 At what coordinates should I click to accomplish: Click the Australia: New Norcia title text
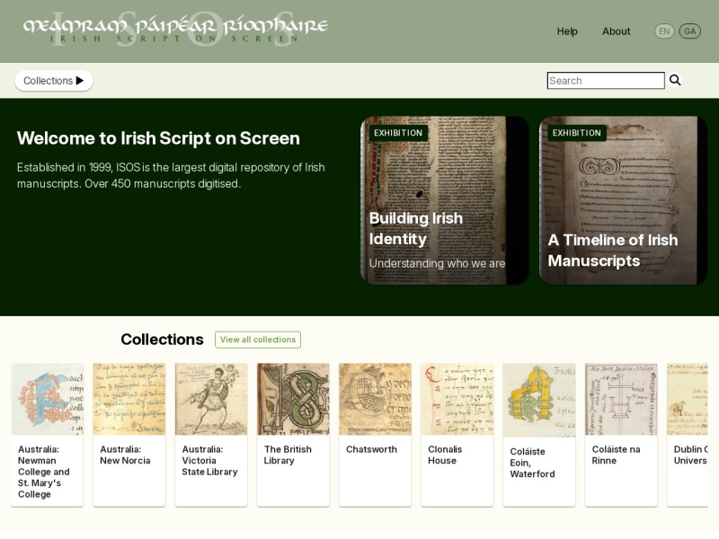click(125, 455)
